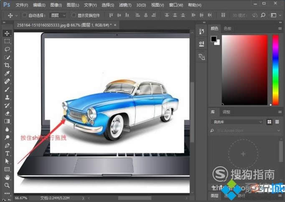Open the Adobe Stock search filter arrow
This screenshot has height=202, width=285.
click(x=279, y=131)
